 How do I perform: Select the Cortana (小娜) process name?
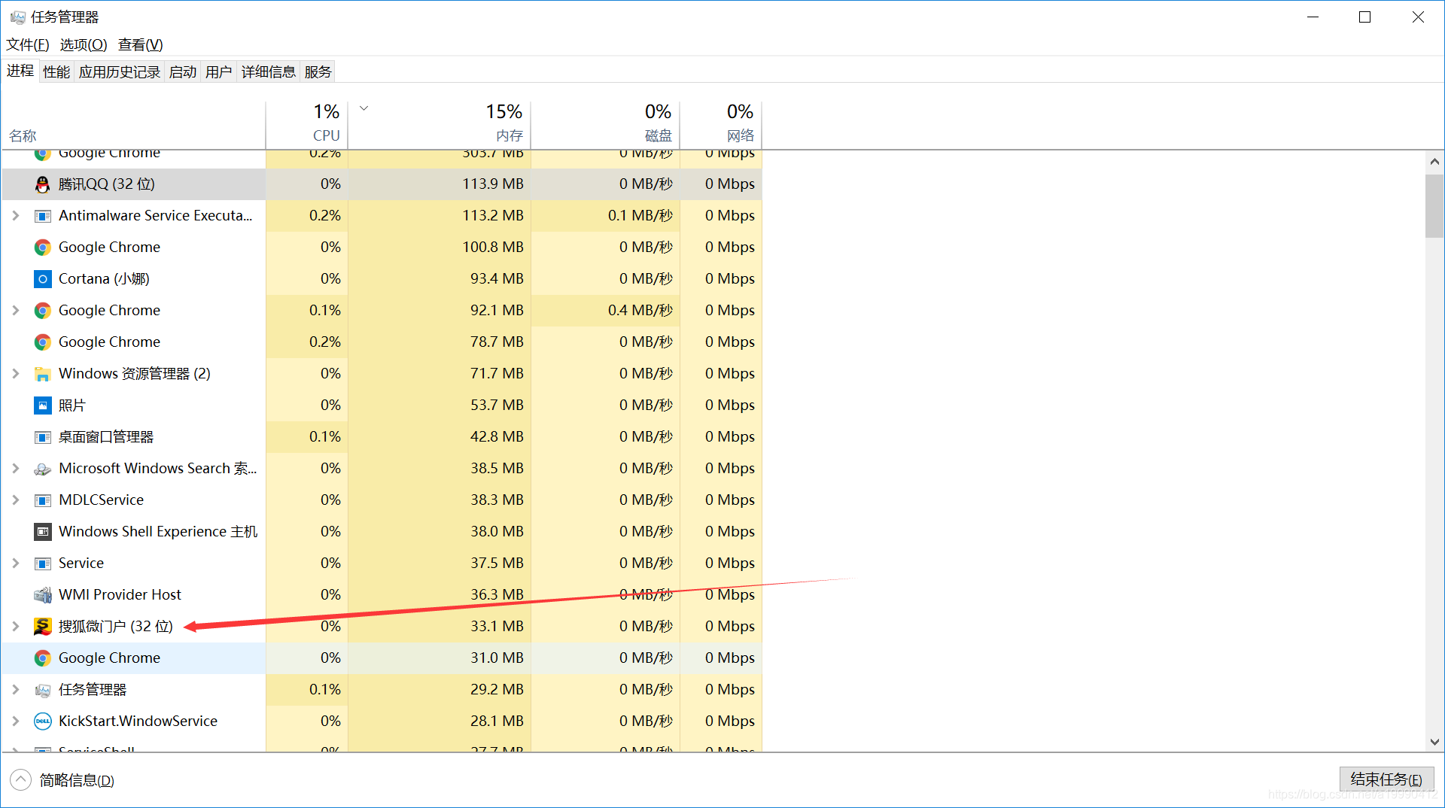pos(104,279)
